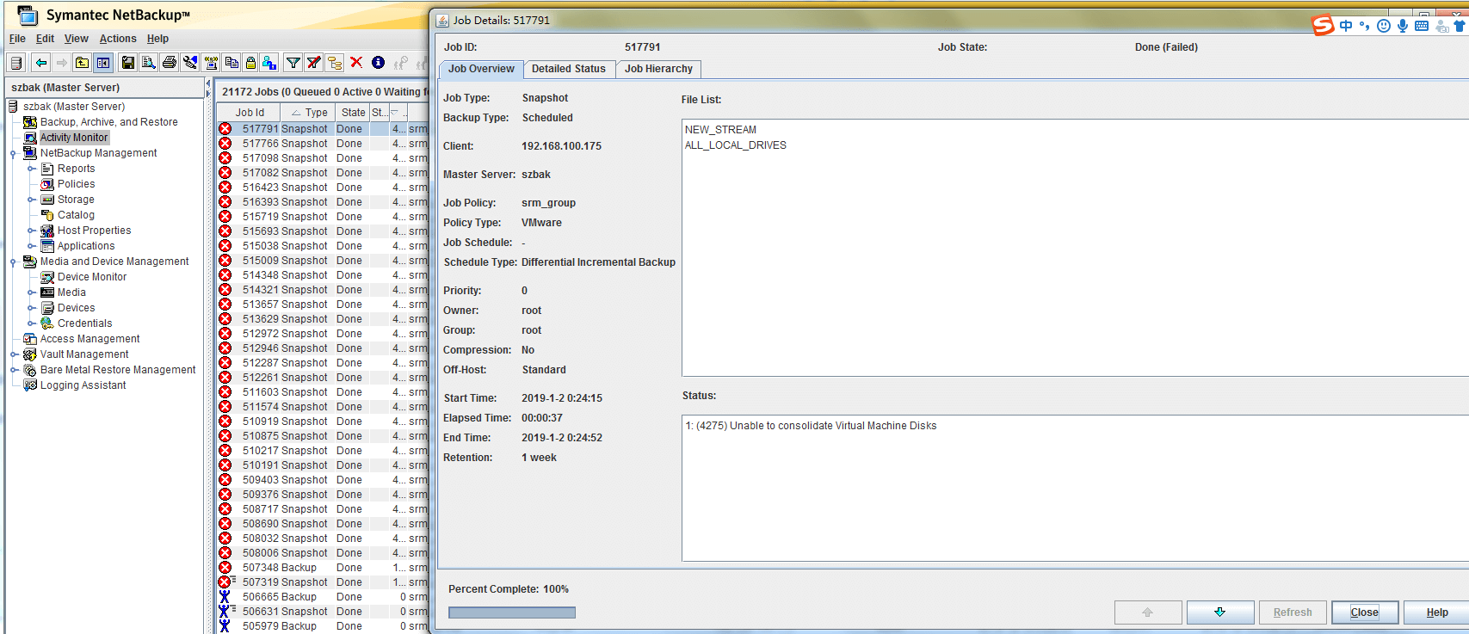Click the Sogou input method S logo
1469x634 pixels.
pyautogui.click(x=1323, y=26)
